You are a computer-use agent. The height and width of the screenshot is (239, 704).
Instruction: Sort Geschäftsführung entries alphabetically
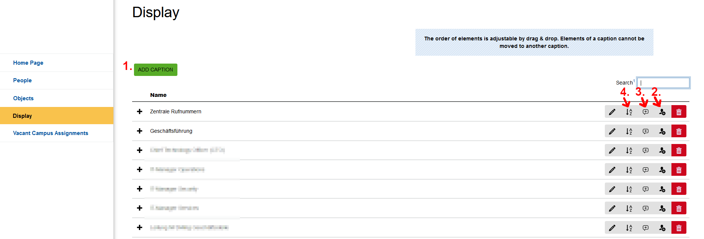pos(629,131)
